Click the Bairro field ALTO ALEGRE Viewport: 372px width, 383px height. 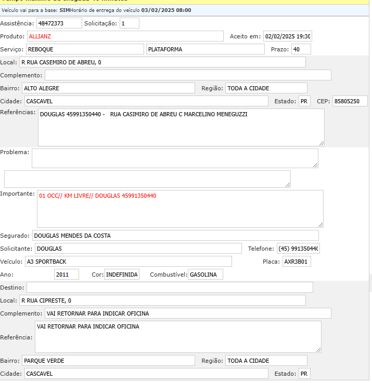(x=109, y=88)
